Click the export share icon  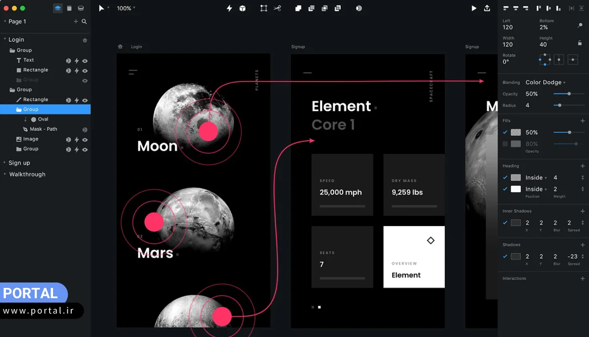tap(487, 8)
